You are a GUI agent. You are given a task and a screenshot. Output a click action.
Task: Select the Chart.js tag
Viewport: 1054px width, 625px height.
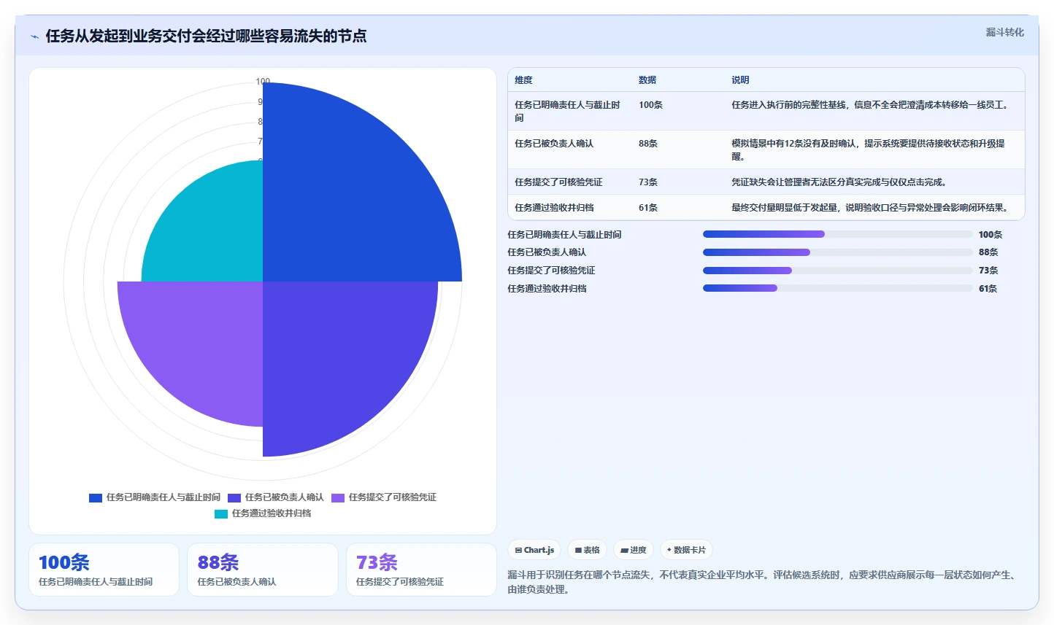coord(534,550)
